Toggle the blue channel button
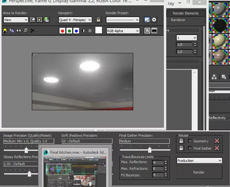The image size is (230, 187). click(x=76, y=30)
